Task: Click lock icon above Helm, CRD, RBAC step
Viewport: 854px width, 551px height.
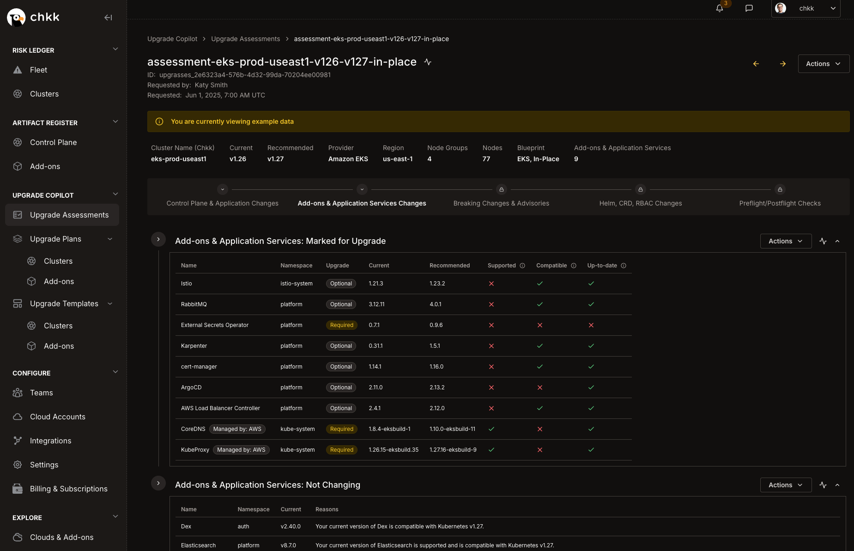Action: (x=641, y=189)
